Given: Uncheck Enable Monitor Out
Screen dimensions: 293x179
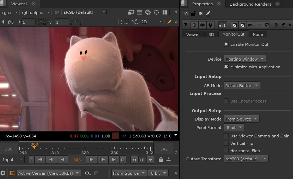Looking at the screenshot, I should (226, 44).
